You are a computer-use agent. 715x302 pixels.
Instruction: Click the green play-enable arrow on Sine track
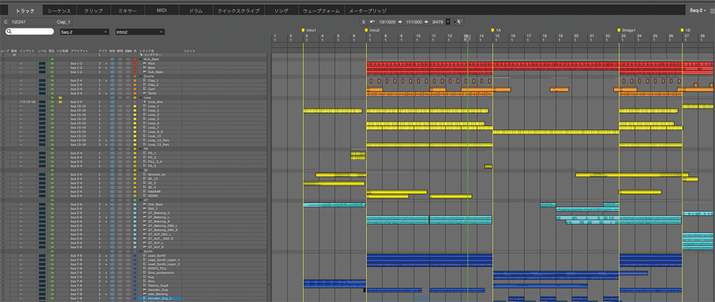coord(52,281)
